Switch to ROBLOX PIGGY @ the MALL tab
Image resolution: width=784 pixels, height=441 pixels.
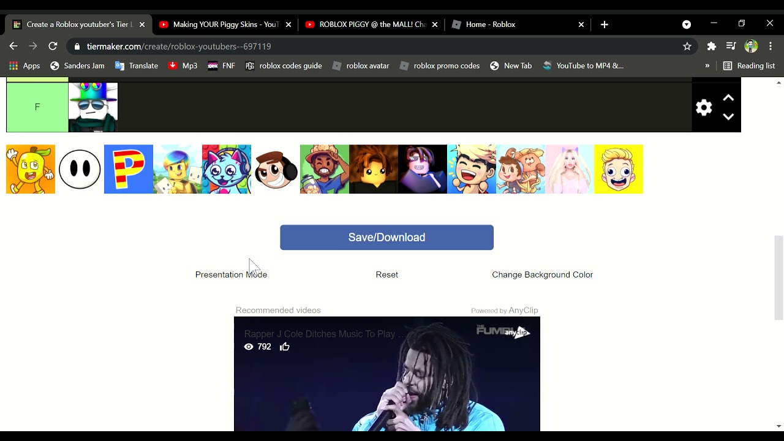pyautogui.click(x=372, y=24)
